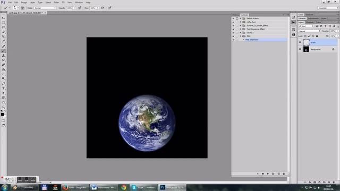Image resolution: width=340 pixels, height=191 pixels.
Task: Open the Filter menu
Action: point(56,2)
